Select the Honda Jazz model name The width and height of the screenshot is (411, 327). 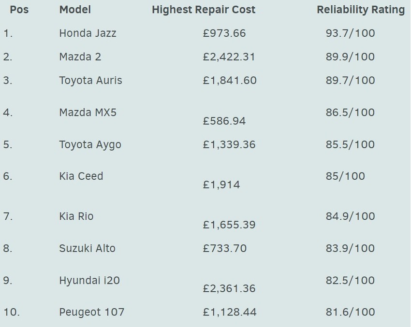88,33
